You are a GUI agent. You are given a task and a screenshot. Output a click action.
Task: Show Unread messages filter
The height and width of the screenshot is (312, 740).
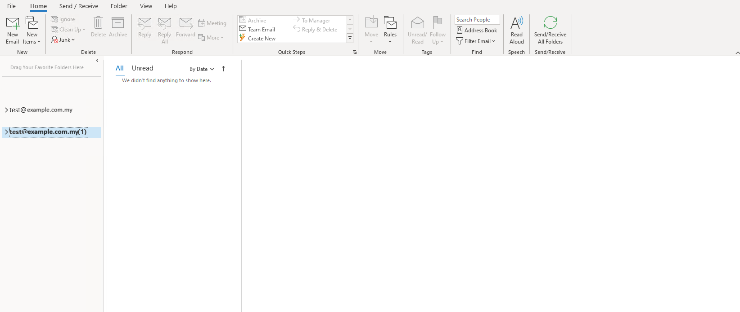[143, 68]
